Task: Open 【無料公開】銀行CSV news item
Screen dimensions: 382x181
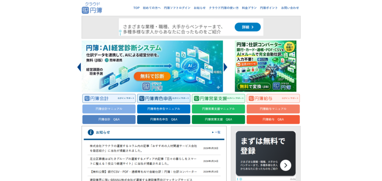Action: [143, 172]
